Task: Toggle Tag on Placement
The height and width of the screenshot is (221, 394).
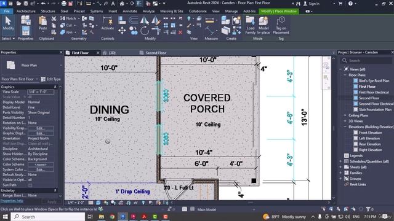Action: pyautogui.click(x=281, y=25)
